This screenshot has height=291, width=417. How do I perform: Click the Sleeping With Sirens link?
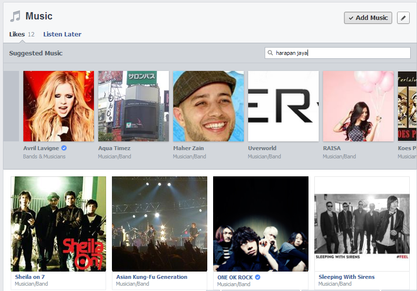[x=346, y=277]
